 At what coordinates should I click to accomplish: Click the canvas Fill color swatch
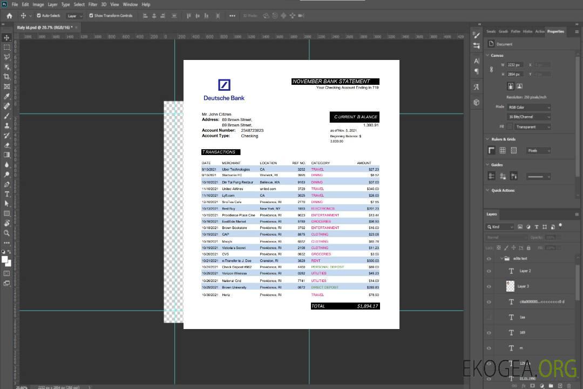[x=510, y=127]
